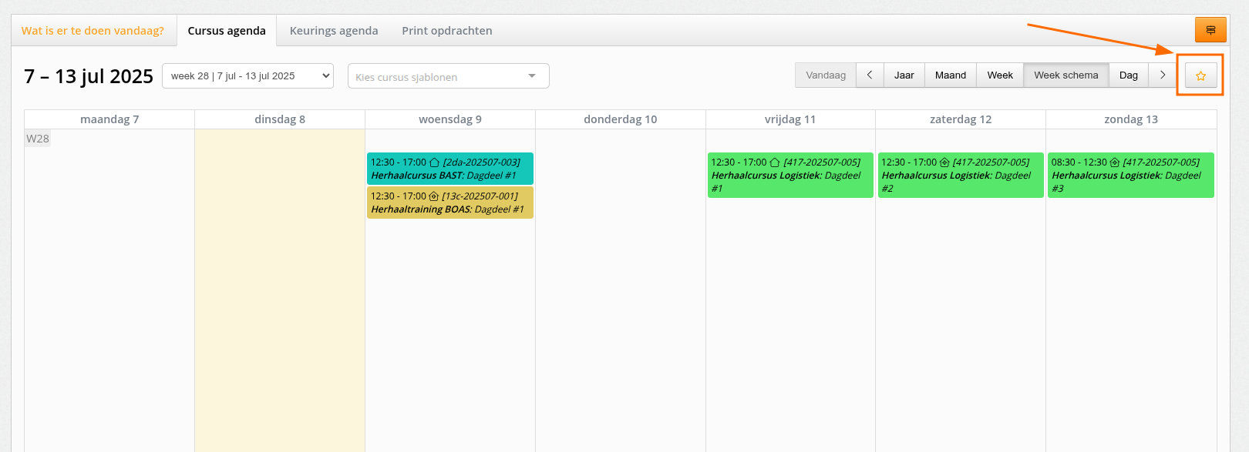Click the house icon in BOAS event
This screenshot has height=452, width=1249.
[x=433, y=196]
